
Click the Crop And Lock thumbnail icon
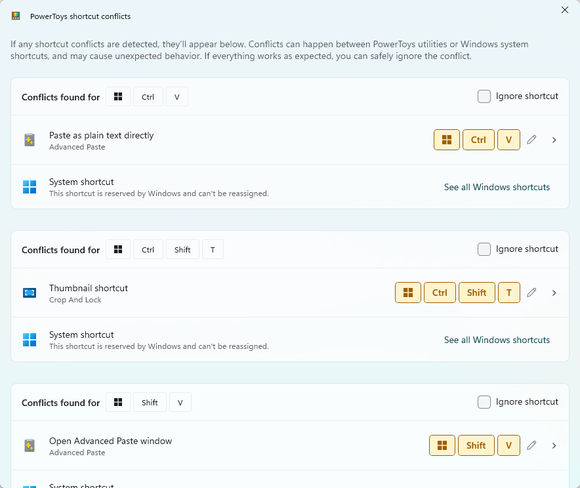[29, 292]
